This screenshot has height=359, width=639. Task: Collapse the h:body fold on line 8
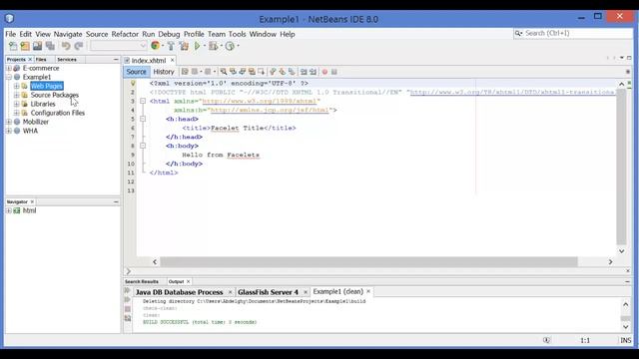coord(143,146)
